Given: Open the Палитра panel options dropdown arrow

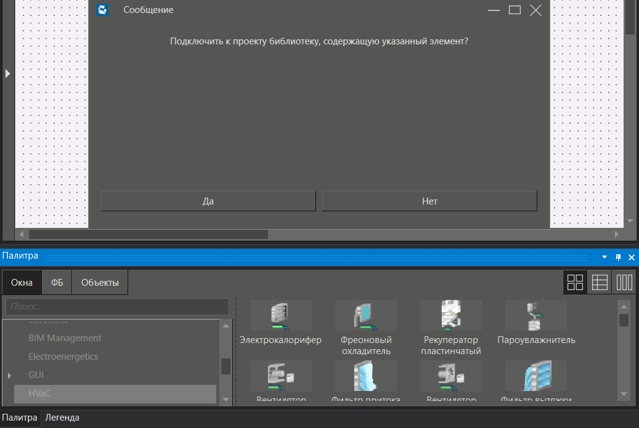Looking at the screenshot, I should (x=604, y=257).
